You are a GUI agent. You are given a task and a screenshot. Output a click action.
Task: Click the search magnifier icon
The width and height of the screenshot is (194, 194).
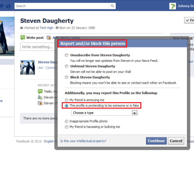[x=112, y=6]
